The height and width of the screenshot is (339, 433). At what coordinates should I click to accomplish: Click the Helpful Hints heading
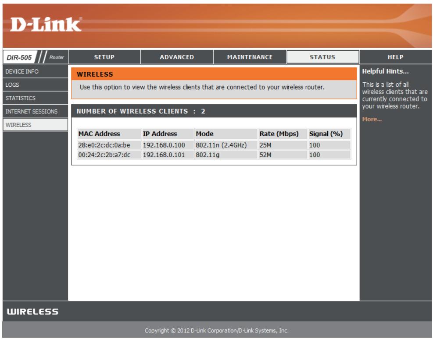[385, 71]
